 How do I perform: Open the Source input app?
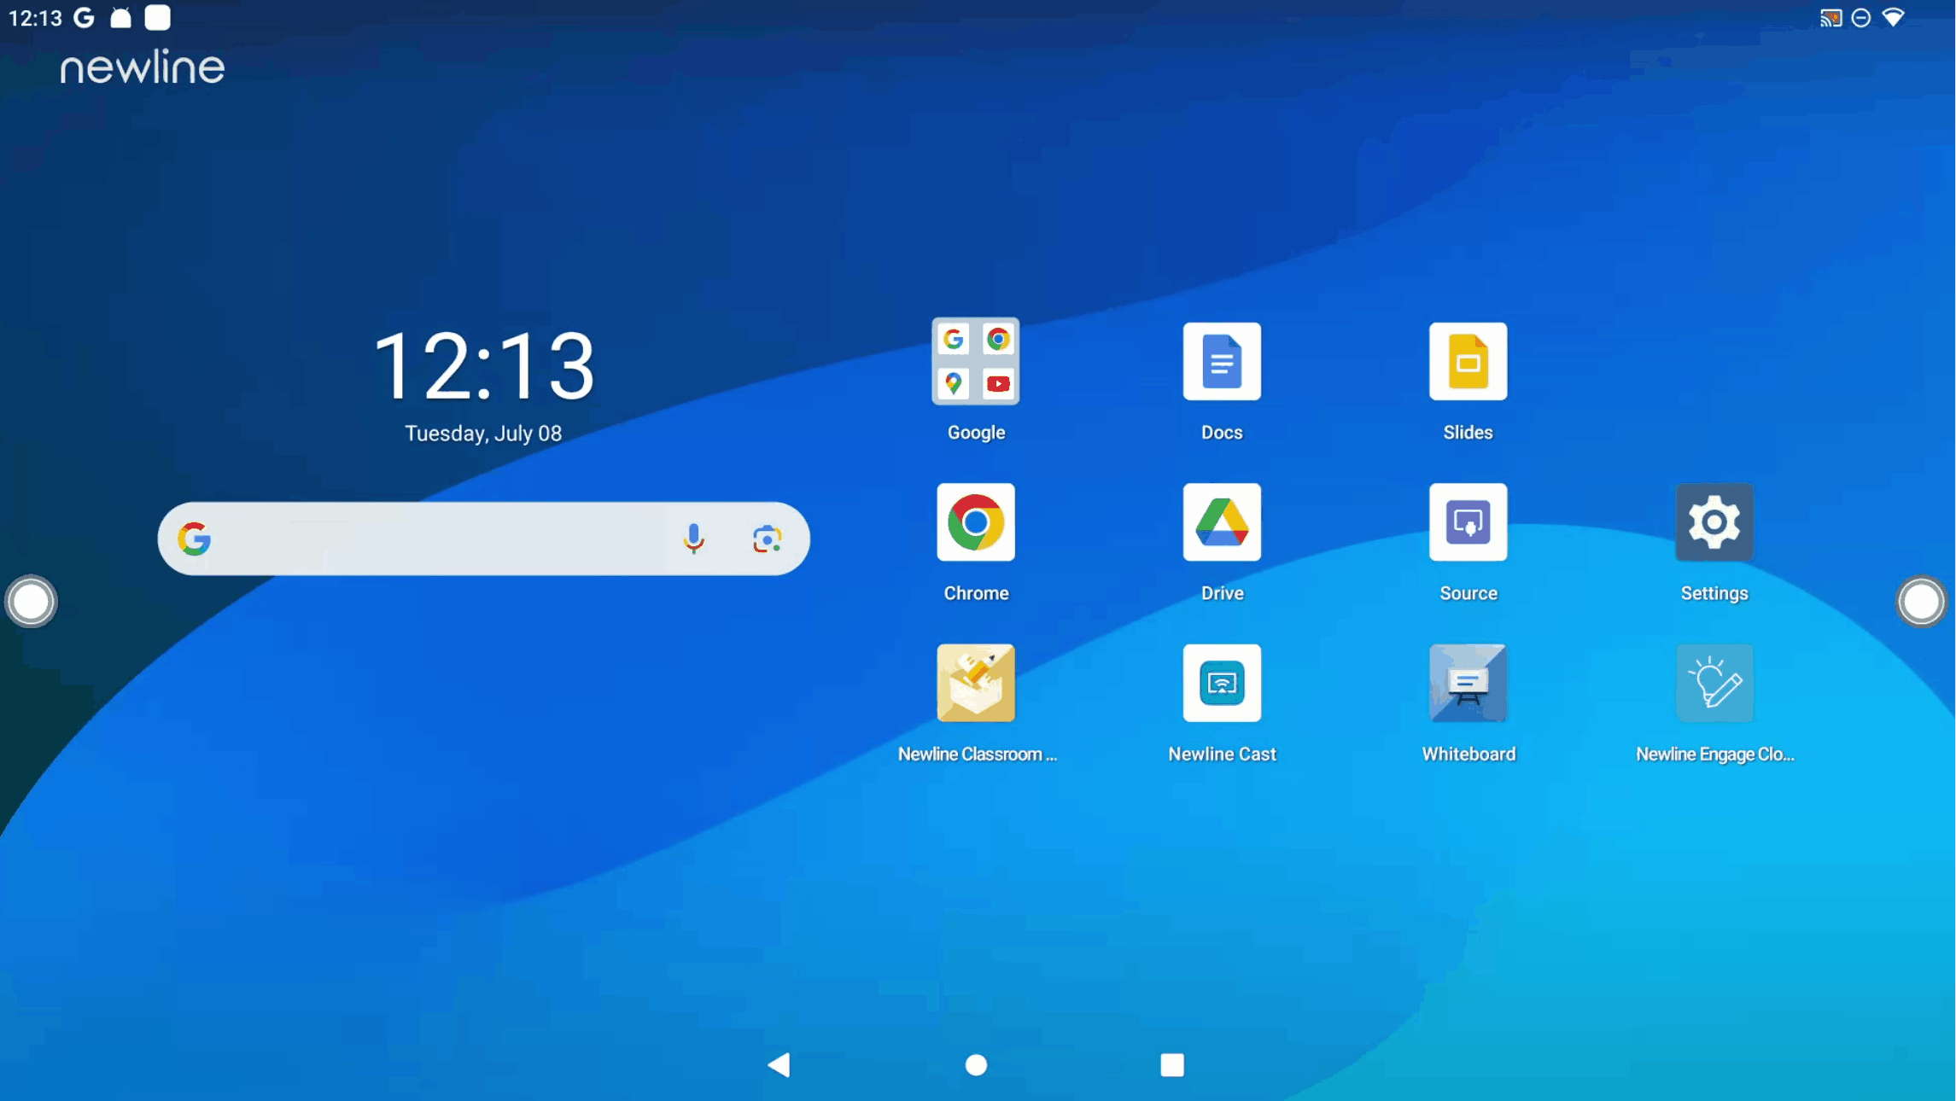pos(1468,522)
